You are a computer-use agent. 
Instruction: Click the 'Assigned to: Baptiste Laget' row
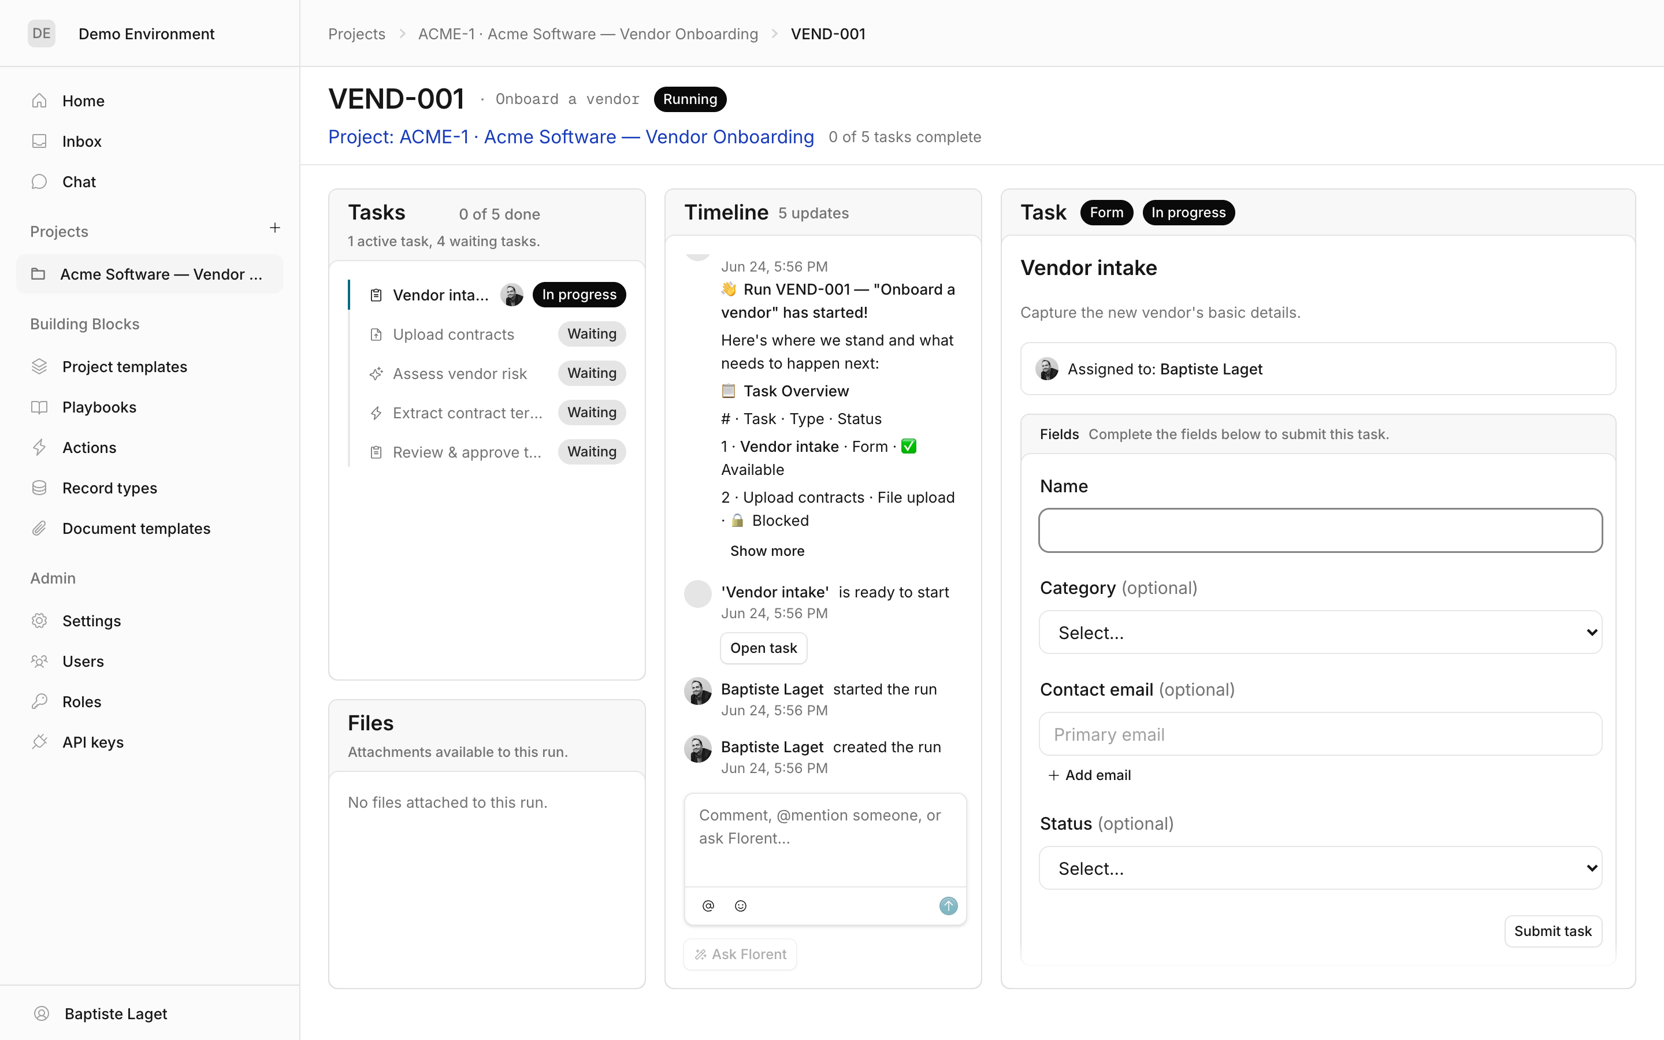(x=1317, y=369)
